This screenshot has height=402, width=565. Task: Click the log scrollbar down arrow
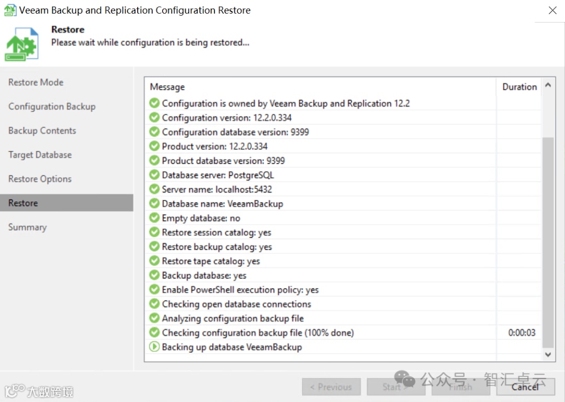(x=548, y=354)
